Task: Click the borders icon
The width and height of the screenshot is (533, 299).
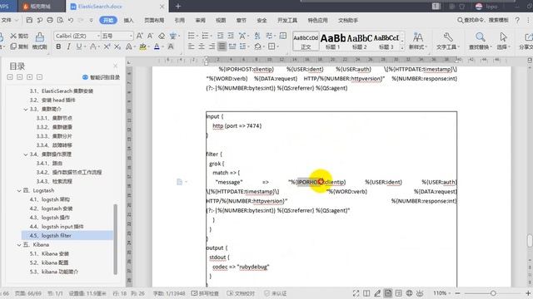Action: coord(272,47)
